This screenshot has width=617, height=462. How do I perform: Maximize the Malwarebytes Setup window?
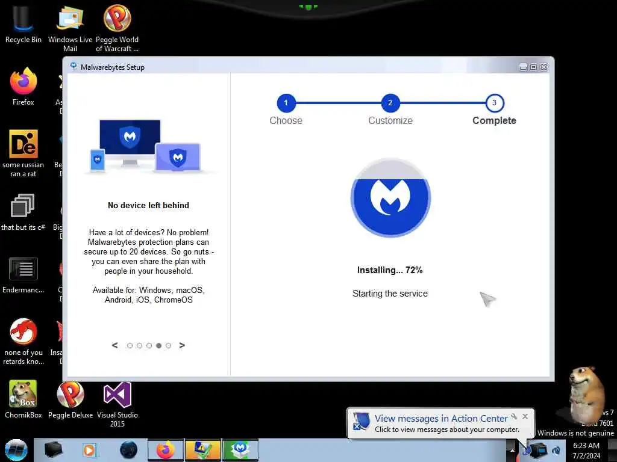click(x=533, y=67)
